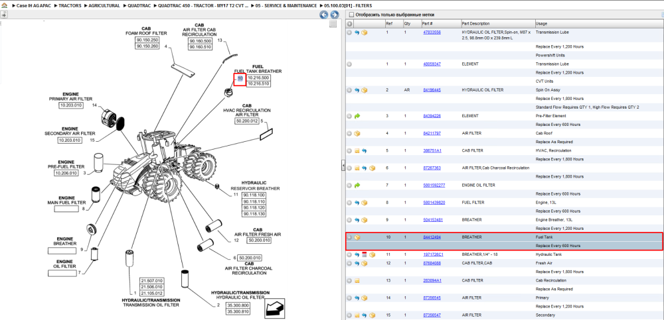Click reference box 10.203.010 under Primary Air Filter
This screenshot has height=320, width=664.
(x=71, y=105)
